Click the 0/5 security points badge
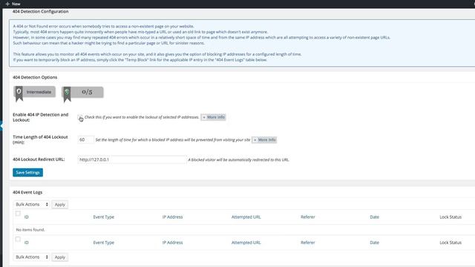475x267 pixels. [x=82, y=92]
